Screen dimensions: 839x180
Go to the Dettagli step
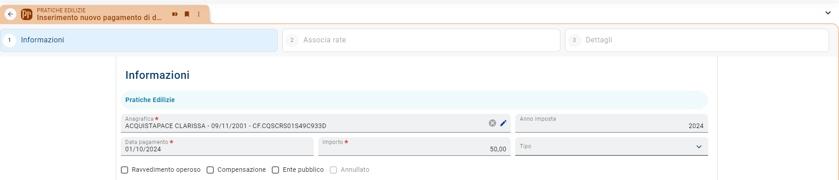[x=697, y=40]
